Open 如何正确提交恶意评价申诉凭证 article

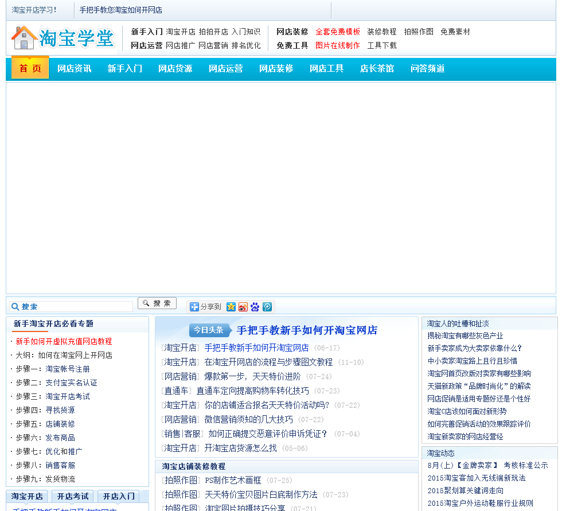pyautogui.click(x=268, y=434)
